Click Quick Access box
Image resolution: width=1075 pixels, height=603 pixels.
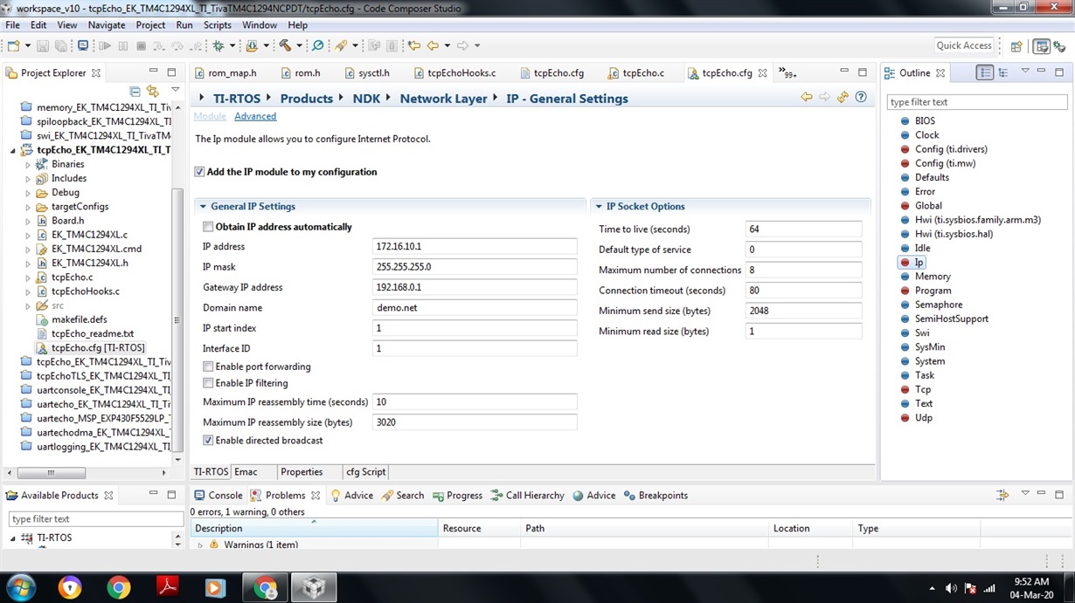[x=964, y=45]
